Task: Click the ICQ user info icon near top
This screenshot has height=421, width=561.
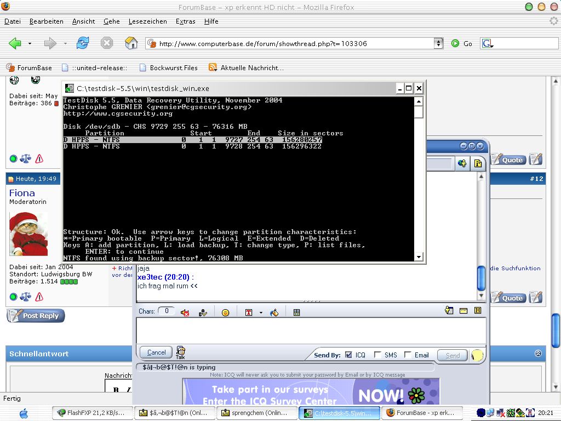Action: [462, 163]
